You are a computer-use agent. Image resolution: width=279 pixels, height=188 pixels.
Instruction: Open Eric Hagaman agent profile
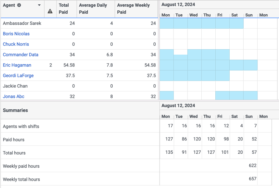(17, 65)
